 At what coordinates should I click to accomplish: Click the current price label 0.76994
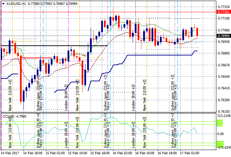[224, 36]
